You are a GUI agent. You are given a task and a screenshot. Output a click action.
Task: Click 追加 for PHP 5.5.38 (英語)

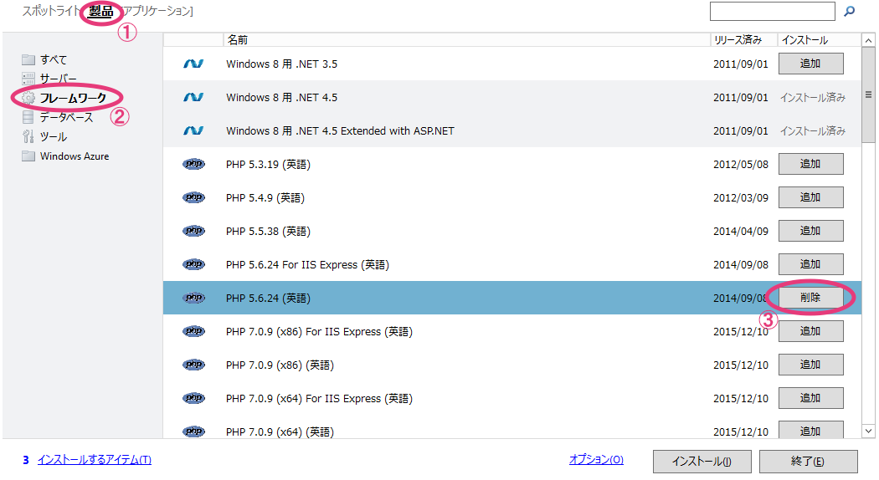pyautogui.click(x=810, y=231)
